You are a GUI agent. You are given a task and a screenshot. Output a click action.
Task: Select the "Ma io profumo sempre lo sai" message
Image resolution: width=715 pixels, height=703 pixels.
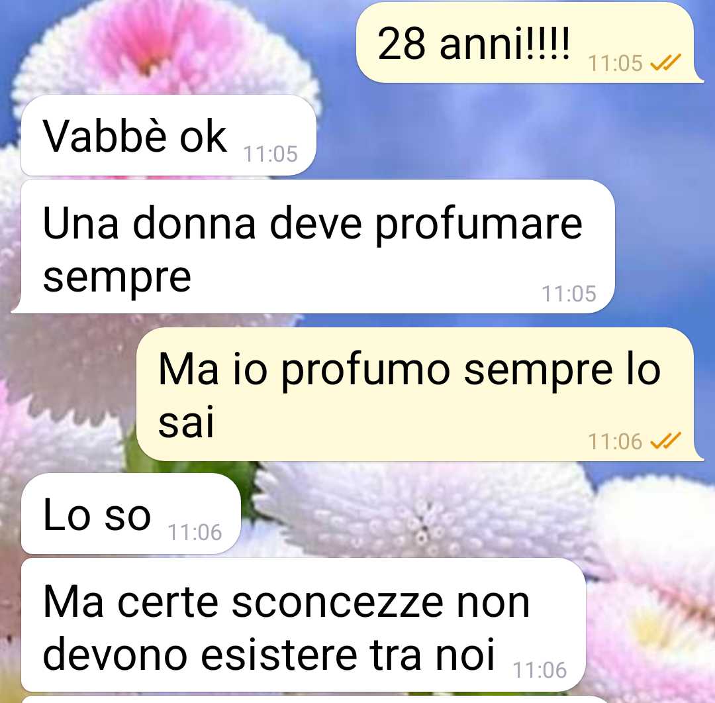(420, 394)
